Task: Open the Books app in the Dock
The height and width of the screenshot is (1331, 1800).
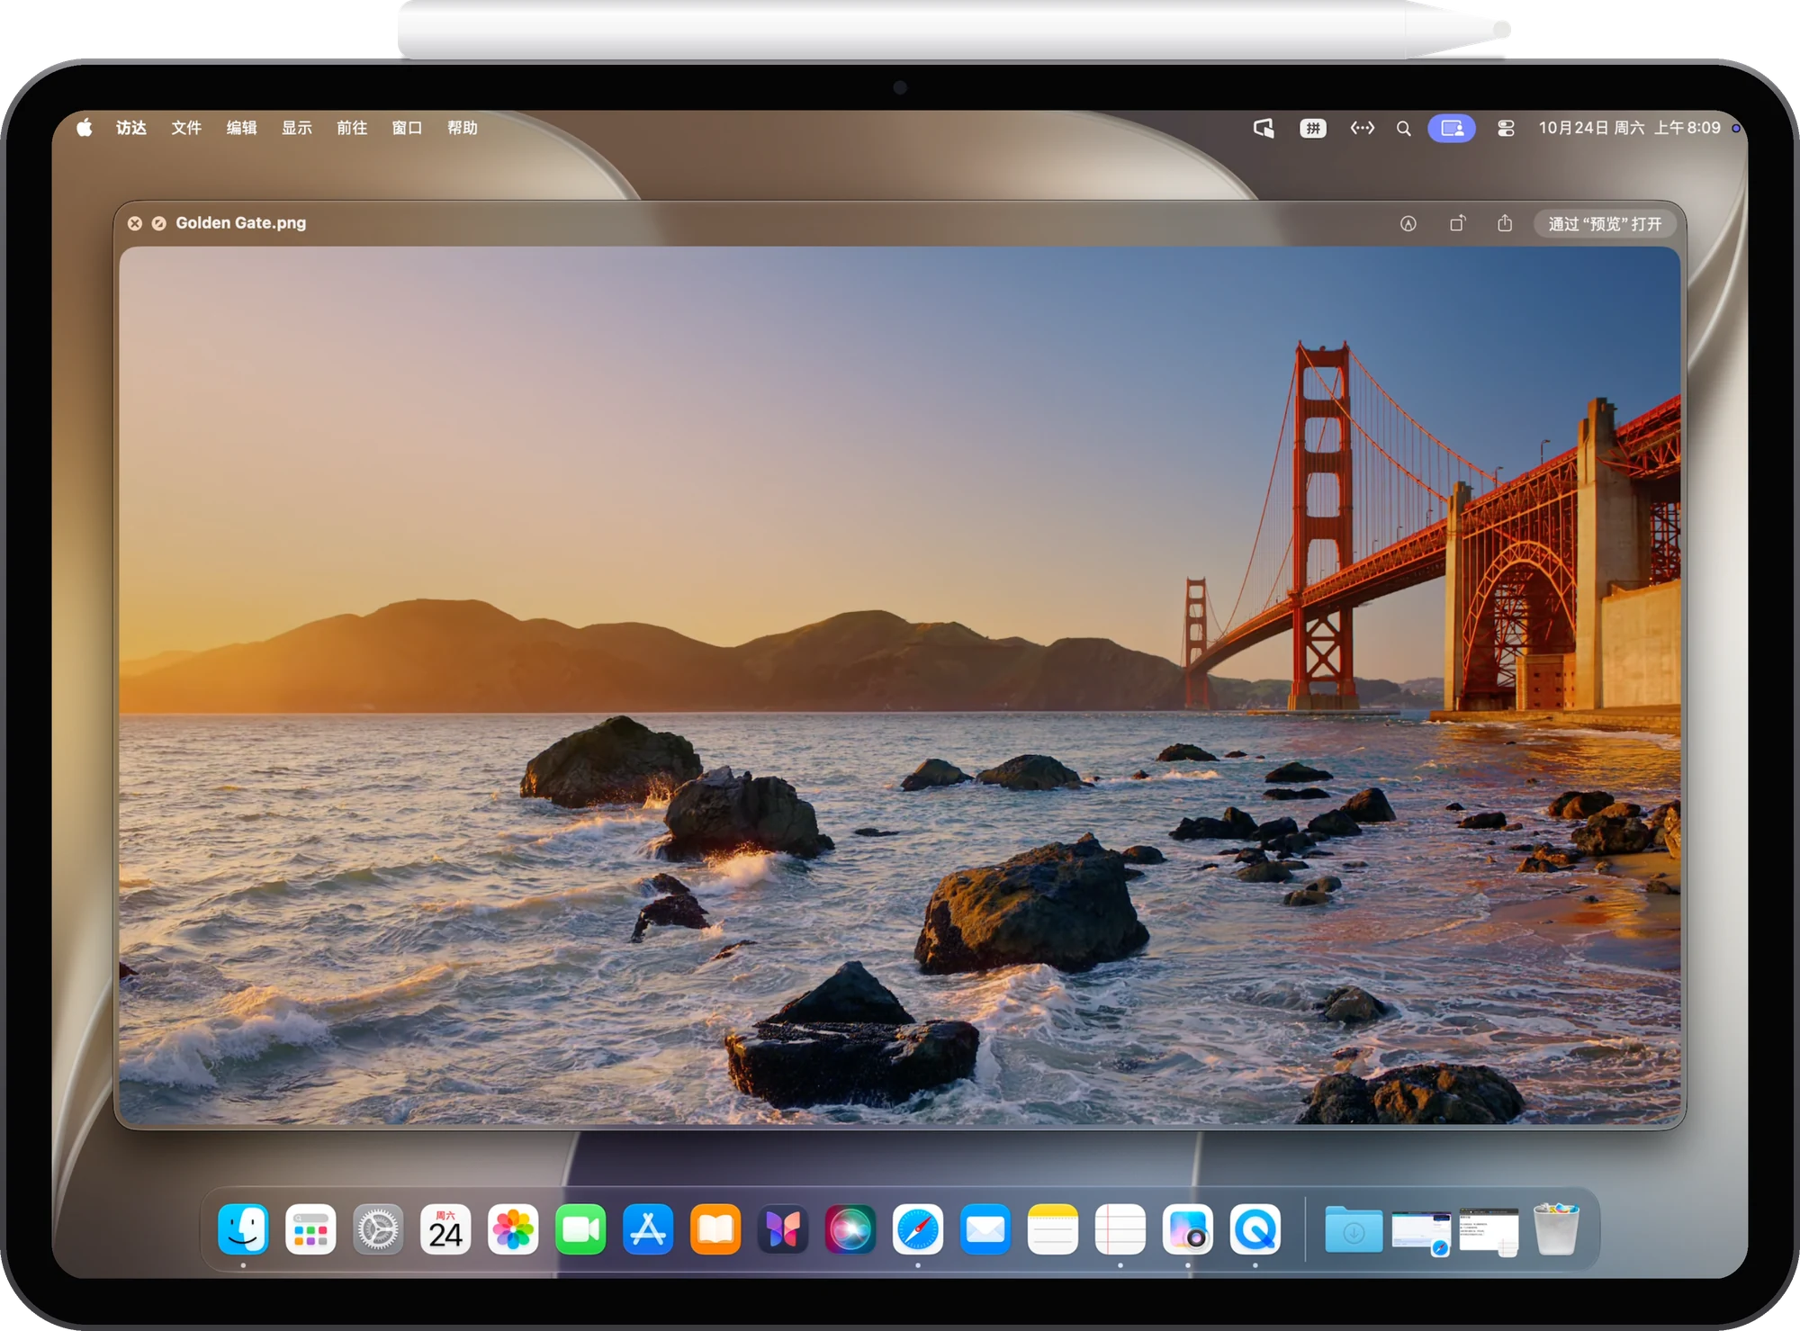Action: click(715, 1229)
